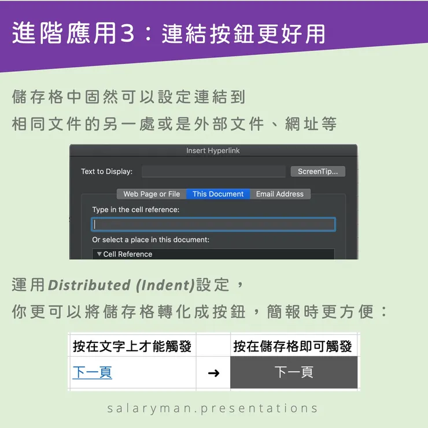428x428 pixels.
Task: Click 'Or select a place in this document:' label
Action: click(151, 239)
